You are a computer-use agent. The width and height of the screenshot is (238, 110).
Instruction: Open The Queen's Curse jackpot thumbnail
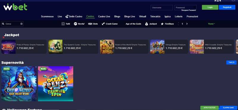[x=56, y=47]
